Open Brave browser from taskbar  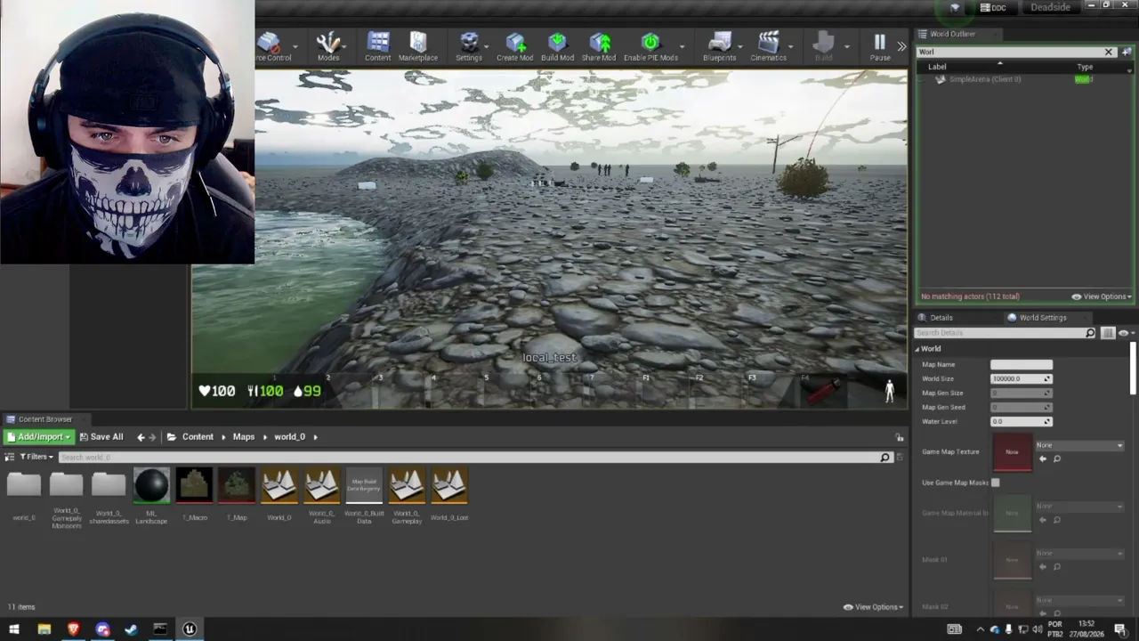click(x=73, y=629)
